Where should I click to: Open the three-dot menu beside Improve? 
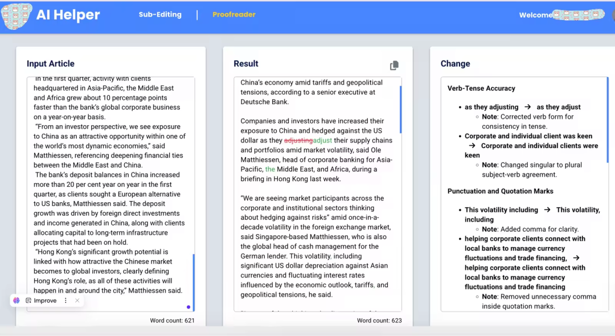65,301
